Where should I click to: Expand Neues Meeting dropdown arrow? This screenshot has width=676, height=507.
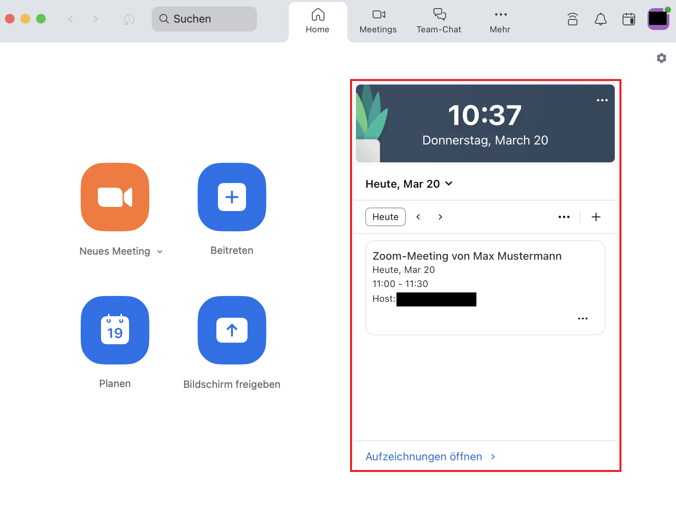[x=160, y=252]
